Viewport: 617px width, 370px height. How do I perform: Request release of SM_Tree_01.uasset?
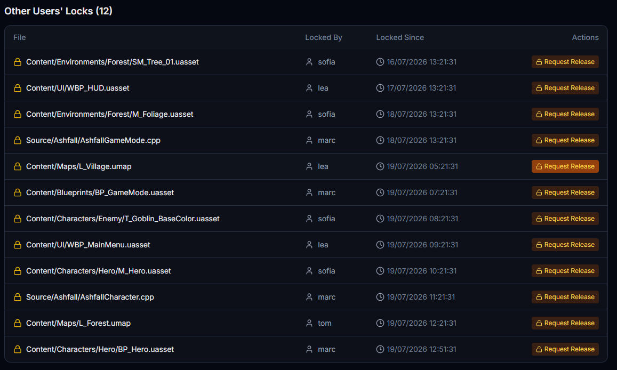(x=565, y=62)
